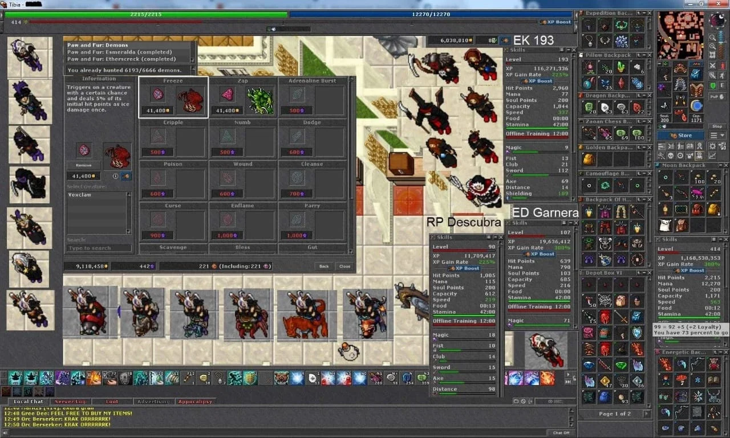Enable stand mode red figure
The height and width of the screenshot is (438, 730).
coord(722,66)
